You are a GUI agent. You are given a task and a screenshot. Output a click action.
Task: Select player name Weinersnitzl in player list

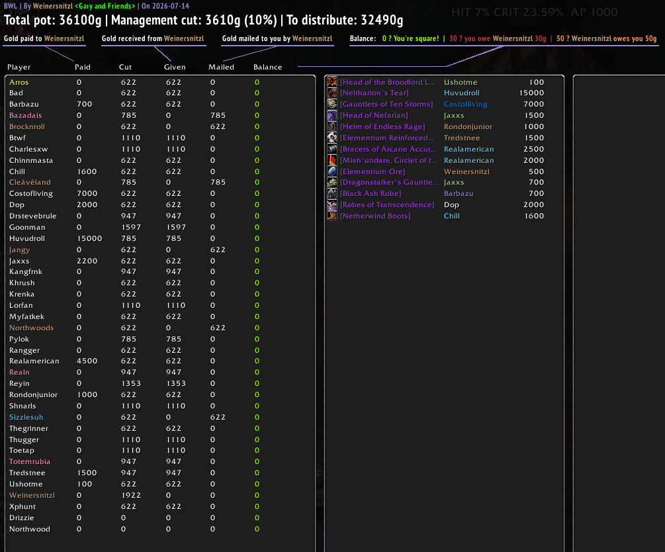tap(32, 495)
